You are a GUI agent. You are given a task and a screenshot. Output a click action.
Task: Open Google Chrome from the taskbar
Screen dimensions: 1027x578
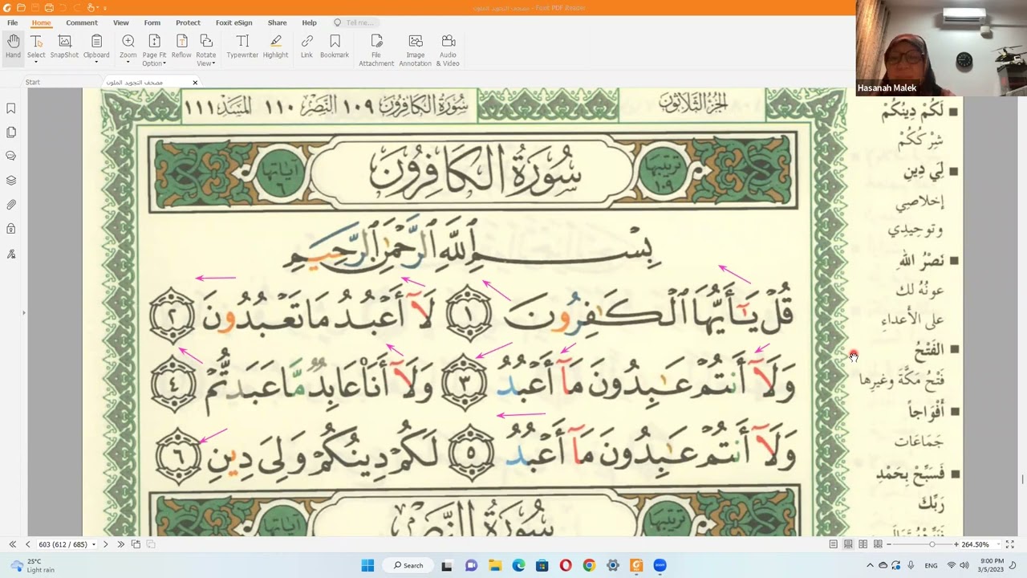click(589, 565)
